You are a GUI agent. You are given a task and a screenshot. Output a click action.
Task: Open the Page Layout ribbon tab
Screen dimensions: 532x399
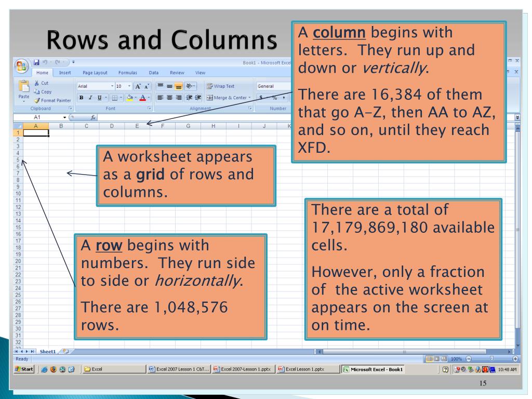[x=95, y=73]
